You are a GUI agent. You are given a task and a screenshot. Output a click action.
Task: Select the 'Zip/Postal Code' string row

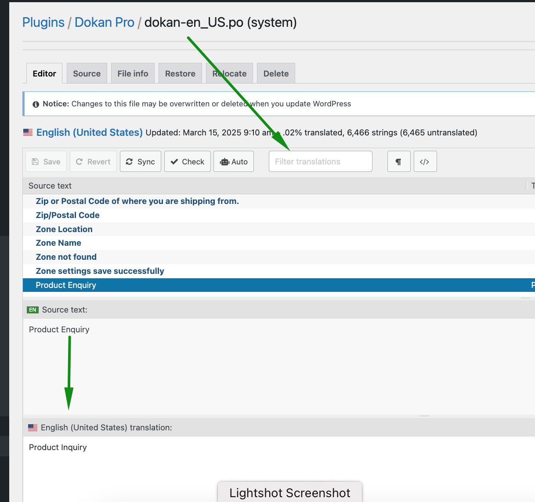pos(279,215)
